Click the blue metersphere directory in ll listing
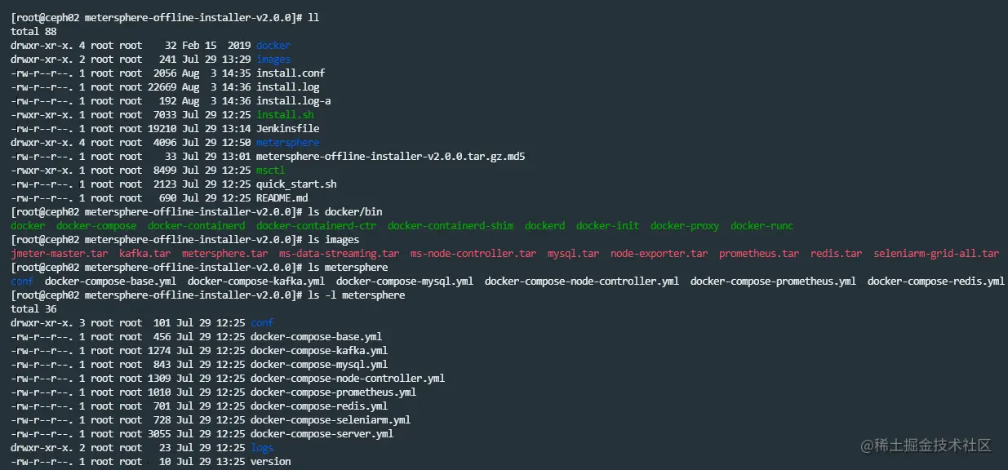The height and width of the screenshot is (470, 1008). tap(287, 143)
